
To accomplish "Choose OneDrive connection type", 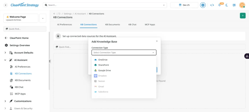I will (124, 60).
